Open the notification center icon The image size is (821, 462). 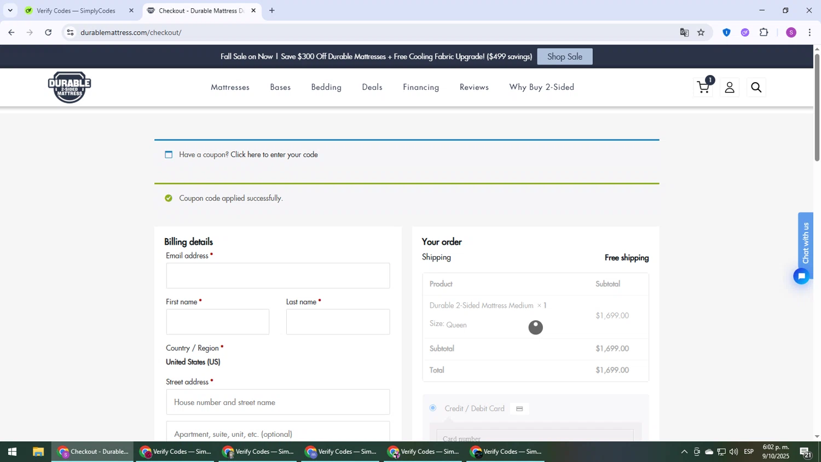806,452
